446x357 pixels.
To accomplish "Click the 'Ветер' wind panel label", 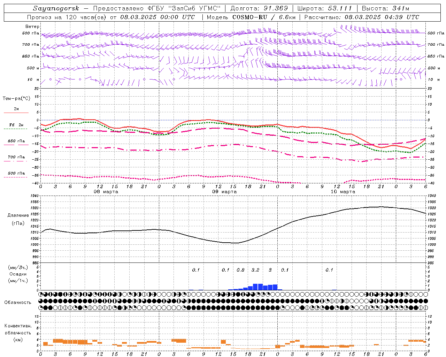I will (32, 26).
